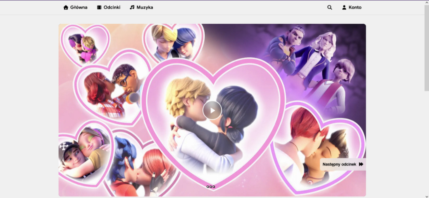The width and height of the screenshot is (429, 198).
Task: Select the middle dot below the video
Action: click(x=210, y=187)
